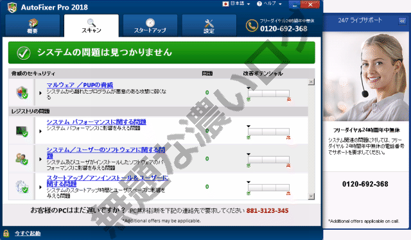Click the header phone number 0120-692-368
The height and width of the screenshot is (240, 411).
point(284,29)
